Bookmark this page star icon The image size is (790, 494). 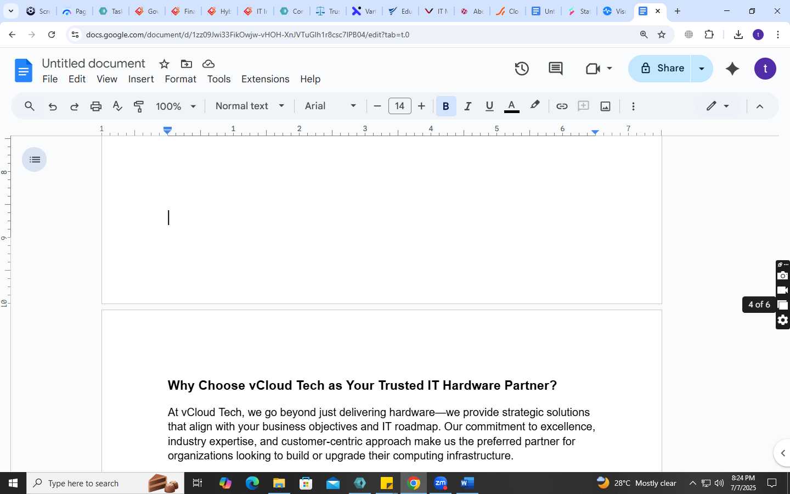point(662,35)
